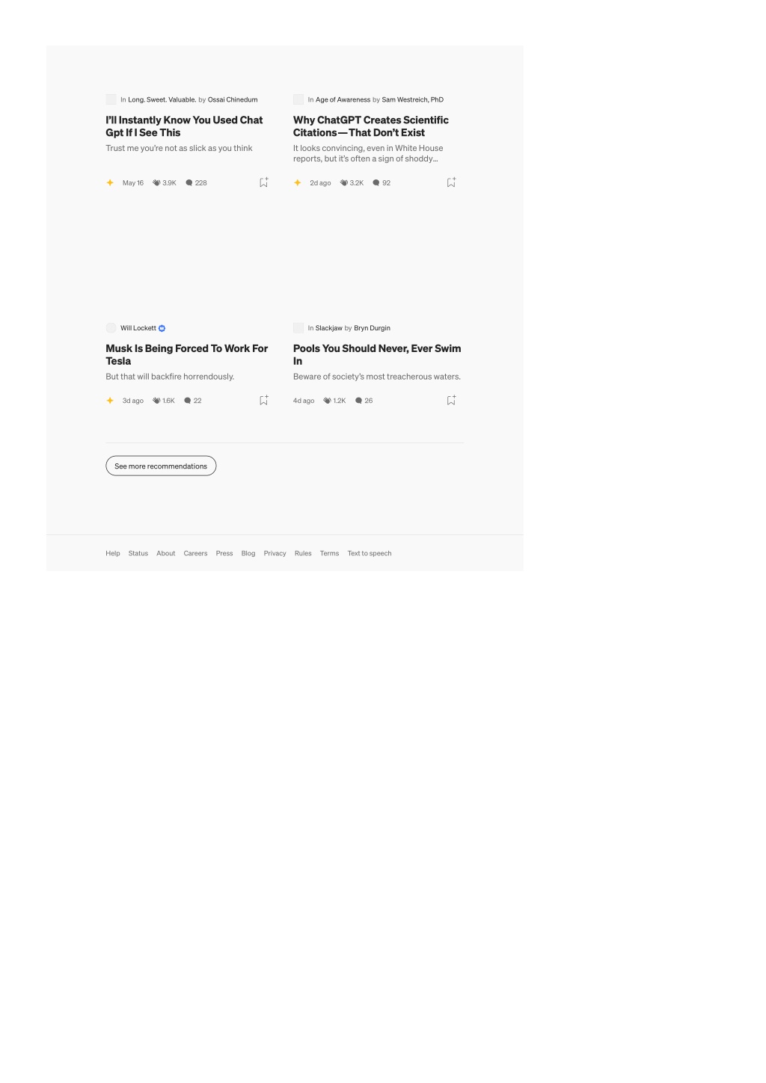Click comment icon showing 228 responses
Screen dimensions: 766x1083
coord(189,182)
